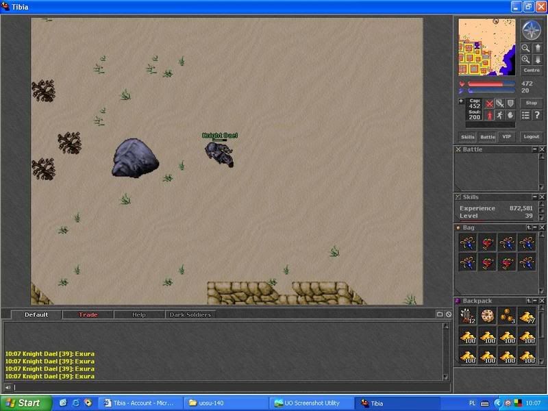Toggle secure mode with the hand icon
The height and width of the screenshot is (411, 548).
[510, 115]
